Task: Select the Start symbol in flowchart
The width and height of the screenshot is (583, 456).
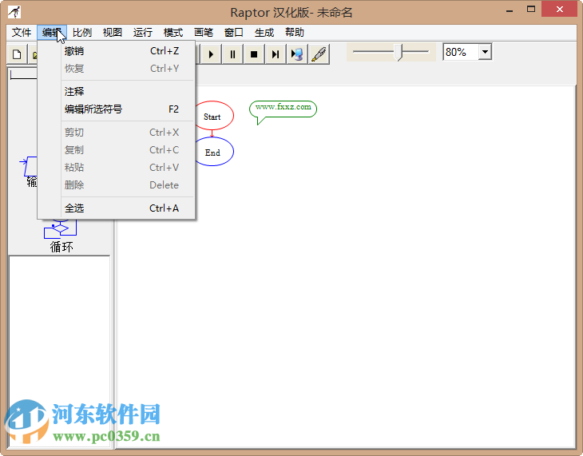Action: click(214, 116)
